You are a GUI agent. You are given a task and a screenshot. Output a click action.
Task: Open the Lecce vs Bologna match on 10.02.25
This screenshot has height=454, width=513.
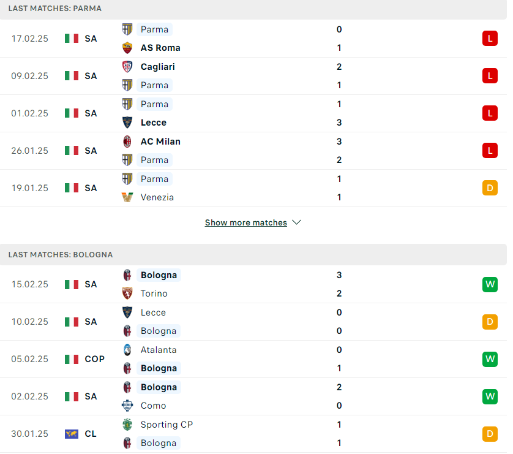coord(253,322)
